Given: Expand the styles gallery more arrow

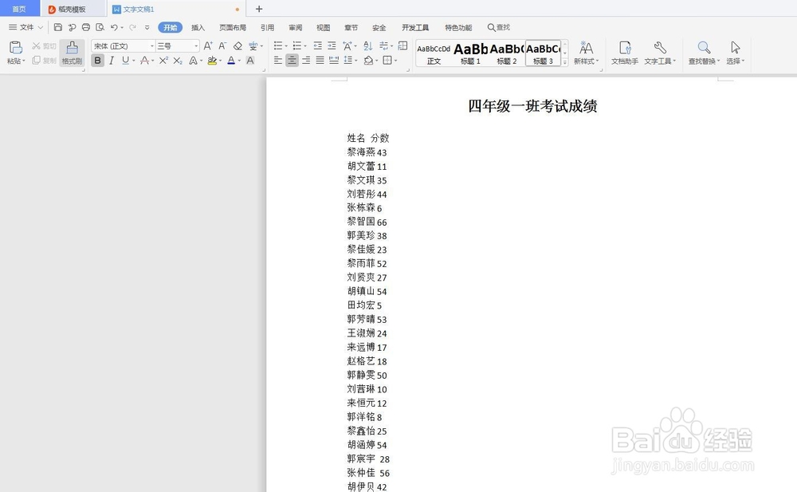Looking at the screenshot, I should (x=565, y=62).
